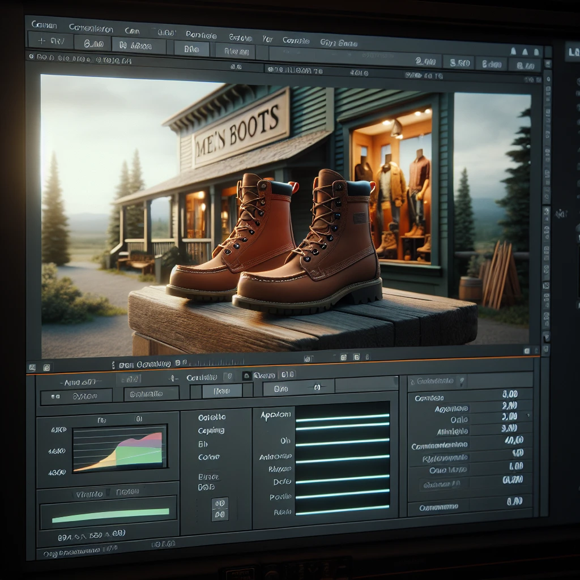Viewport: 580px width, 580px height.
Task: Click the cyan slider bar labeled 'Dolo'
Action: click(343, 479)
